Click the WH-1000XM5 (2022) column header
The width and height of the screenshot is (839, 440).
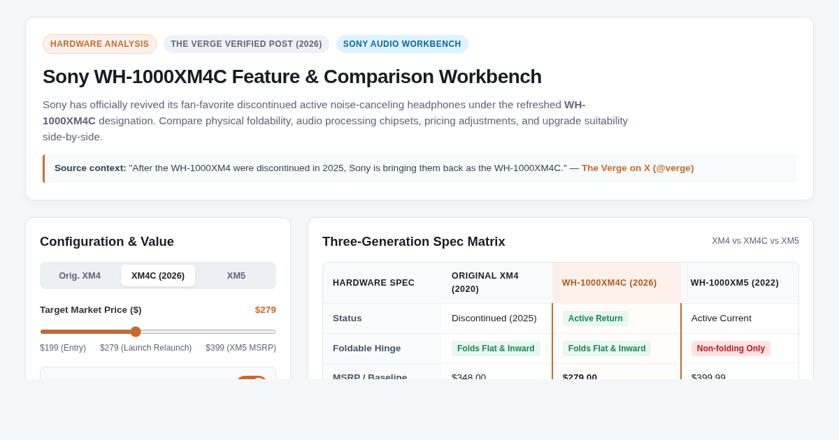[740, 283]
